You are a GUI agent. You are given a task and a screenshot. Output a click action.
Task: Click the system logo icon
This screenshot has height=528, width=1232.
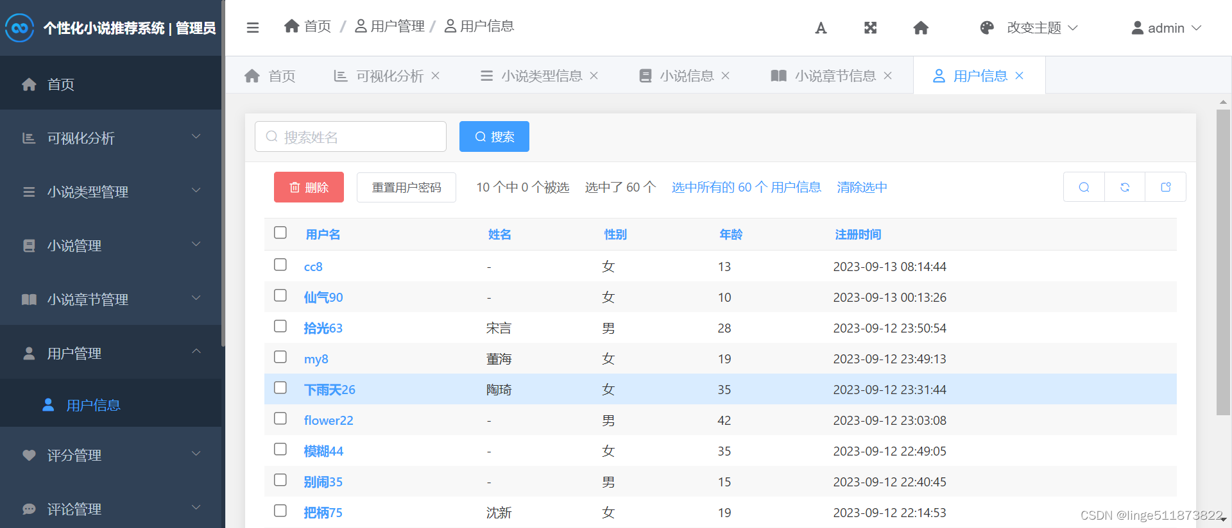[20, 28]
